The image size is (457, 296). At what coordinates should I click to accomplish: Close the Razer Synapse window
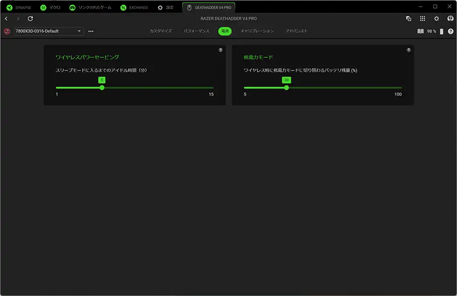pos(449,7)
